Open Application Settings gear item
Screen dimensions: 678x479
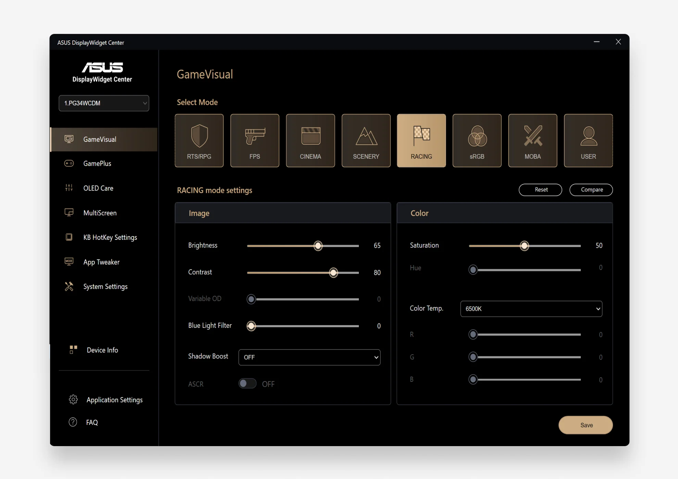tap(114, 400)
